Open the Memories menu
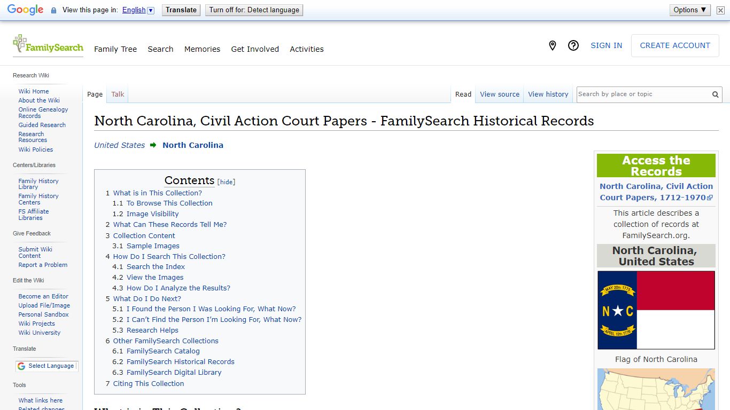730x410 pixels. (202, 49)
